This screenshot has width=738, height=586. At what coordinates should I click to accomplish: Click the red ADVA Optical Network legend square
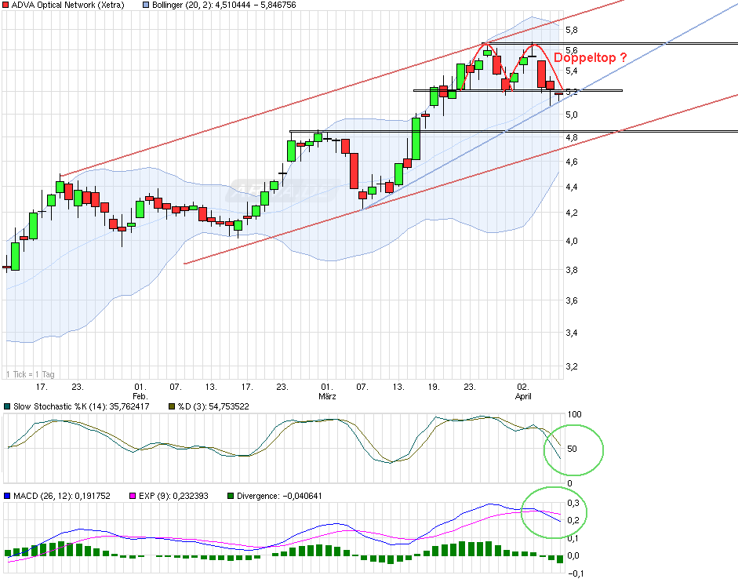[x=6, y=6]
